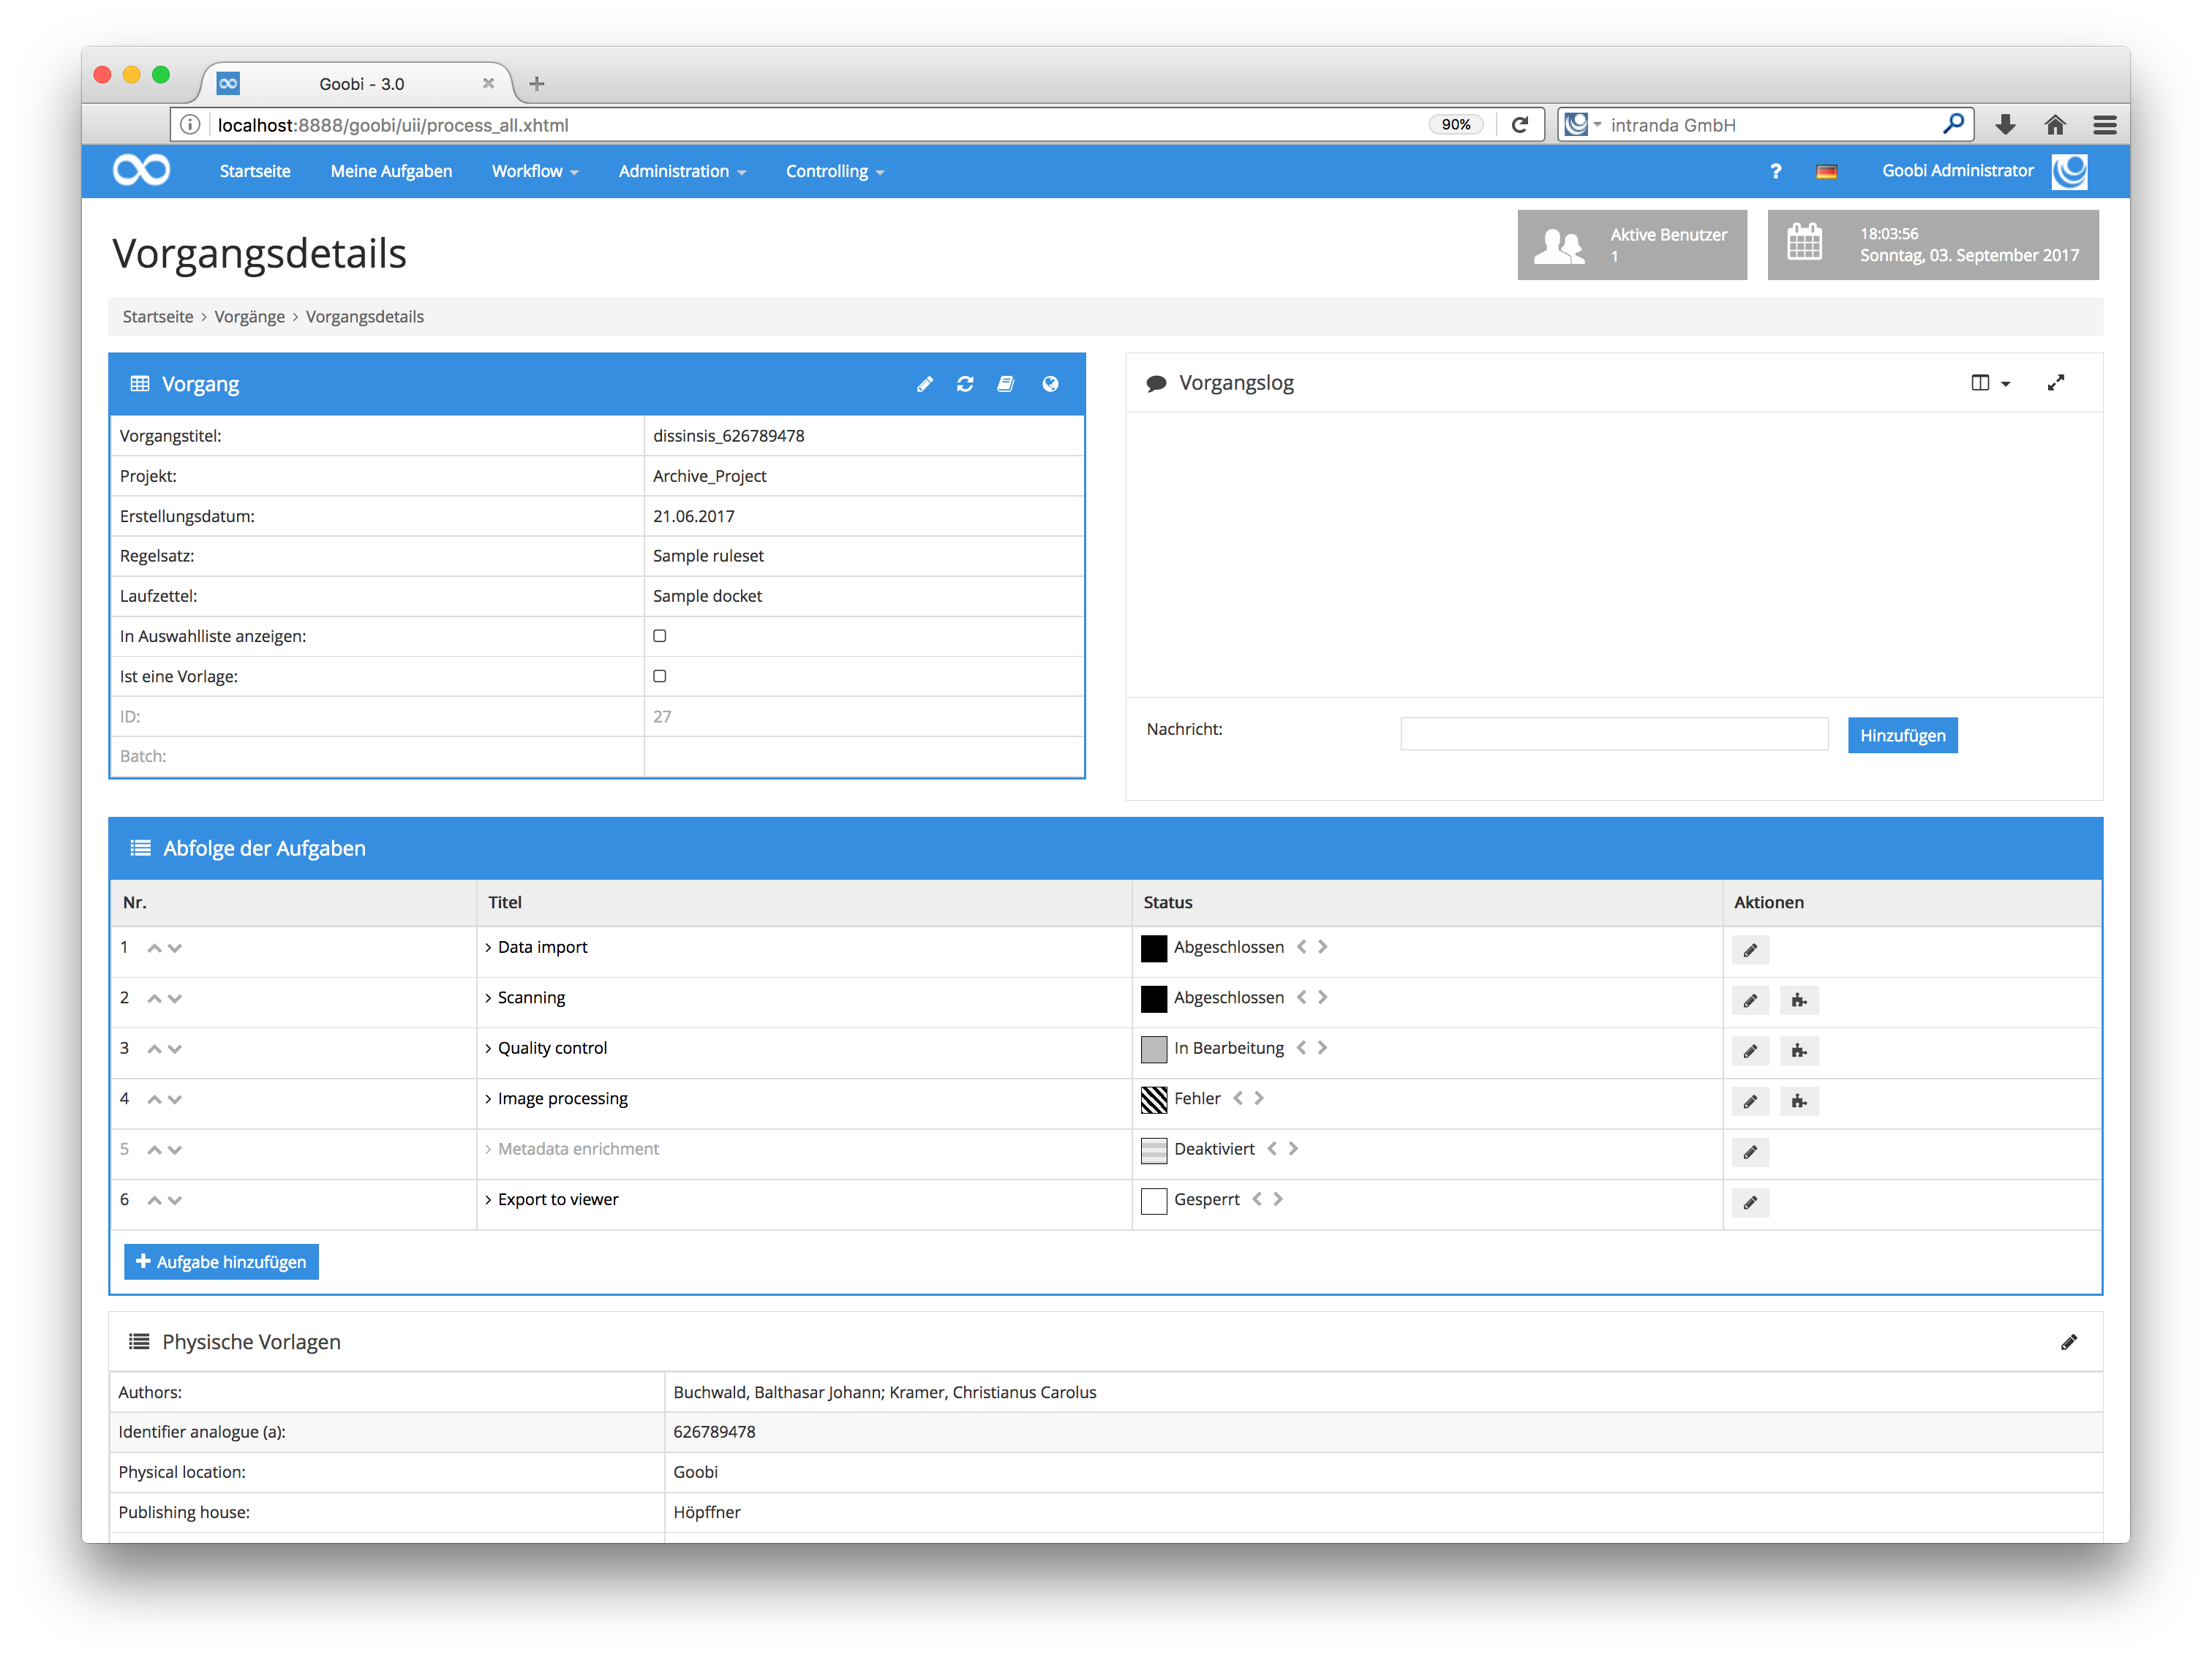Advance Deaktiviert status forward for Metadata enrichment
The image size is (2212, 1660).
coord(1293,1149)
